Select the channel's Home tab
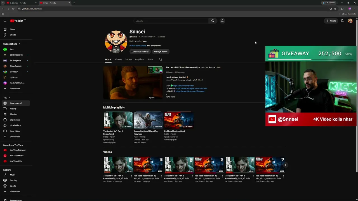358x201 pixels. (x=108, y=59)
